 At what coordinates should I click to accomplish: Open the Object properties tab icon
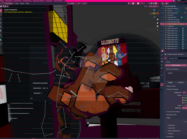(162, 75)
